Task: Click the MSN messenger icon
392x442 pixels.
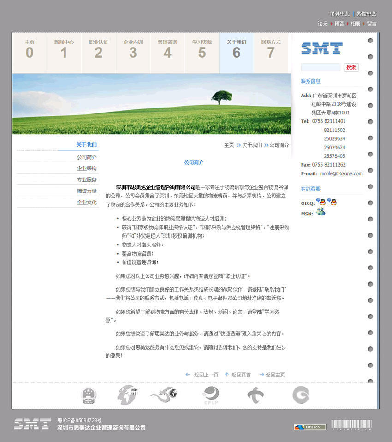Action: 321,211
